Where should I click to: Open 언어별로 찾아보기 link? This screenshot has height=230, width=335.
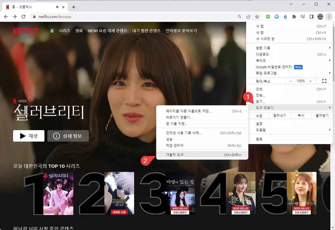pos(181,31)
